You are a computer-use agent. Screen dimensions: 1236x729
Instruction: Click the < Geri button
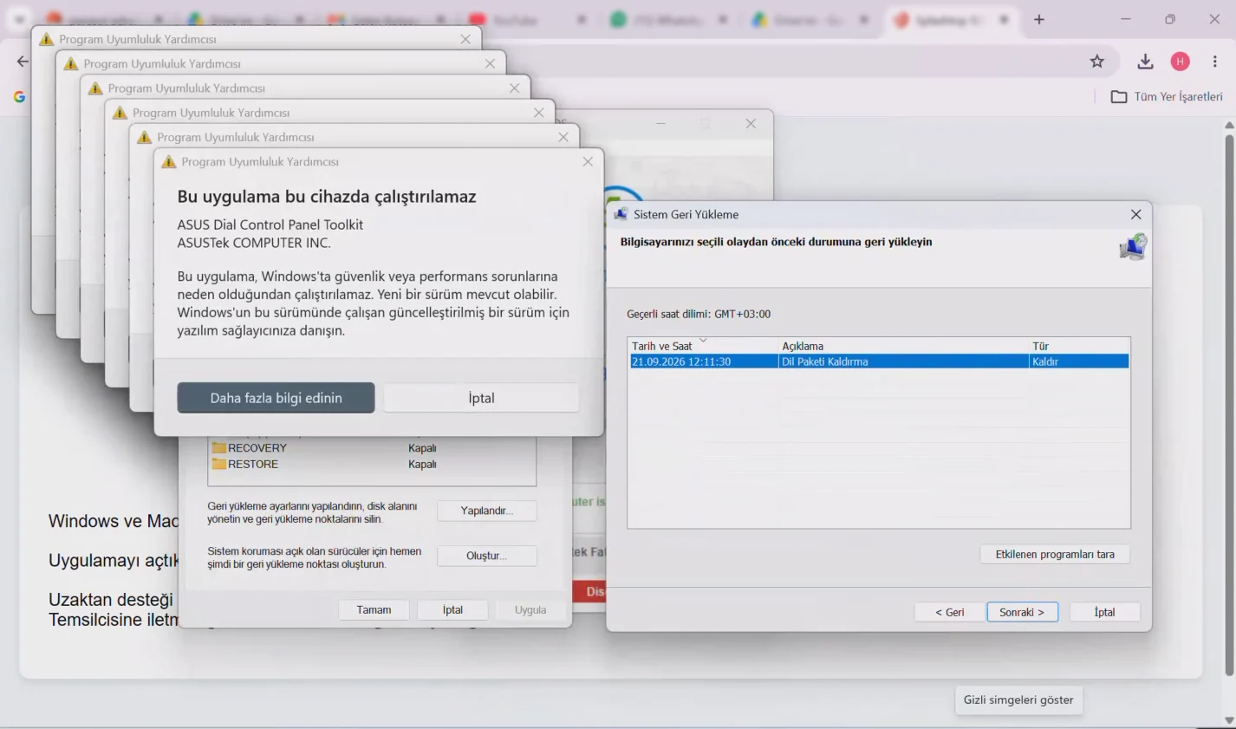coord(949,612)
